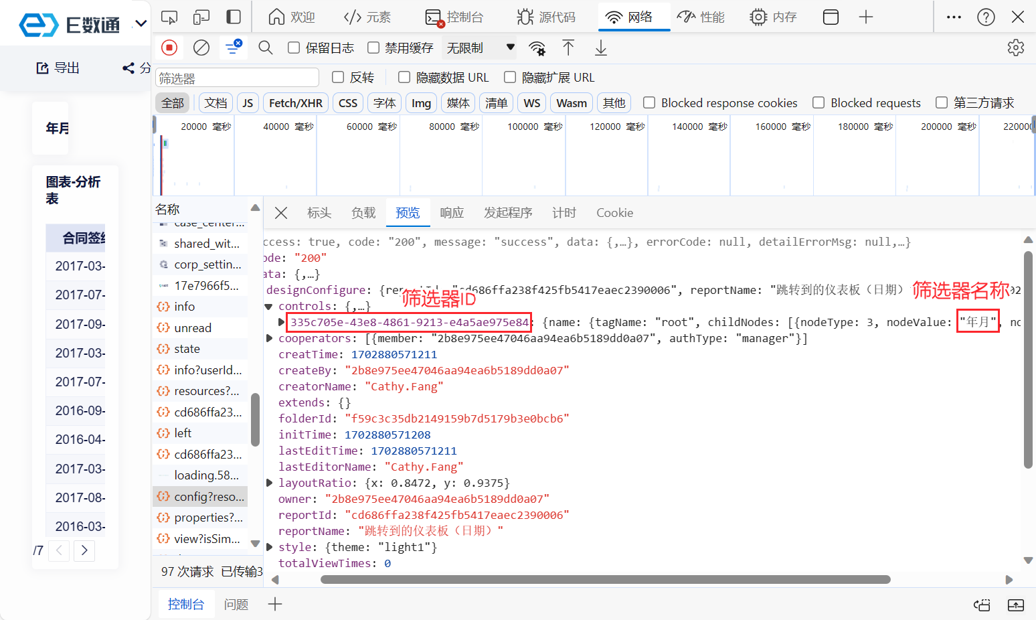1036x620 pixels.
Task: Open network settings gear icon
Action: pos(1016,48)
